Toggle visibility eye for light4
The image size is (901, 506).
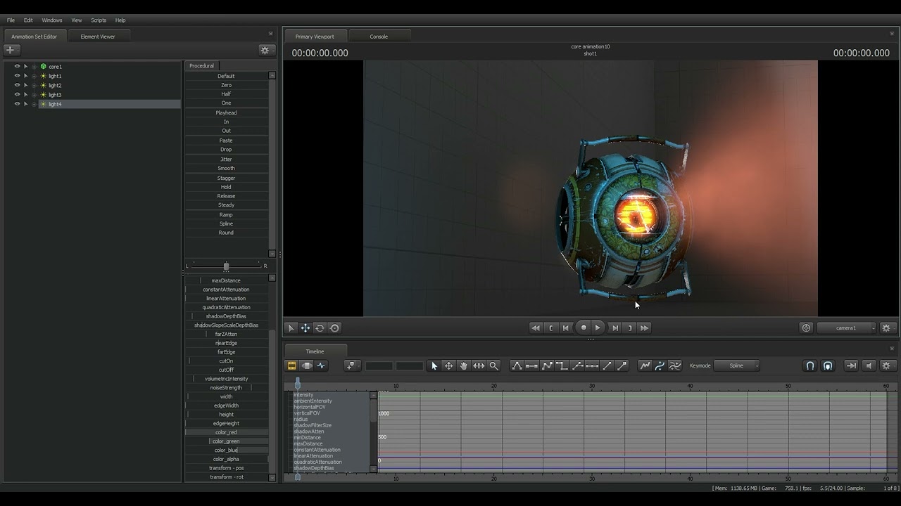(x=18, y=104)
